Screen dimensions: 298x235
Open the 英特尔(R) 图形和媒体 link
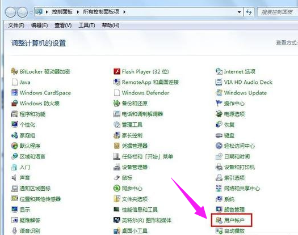[146, 220]
